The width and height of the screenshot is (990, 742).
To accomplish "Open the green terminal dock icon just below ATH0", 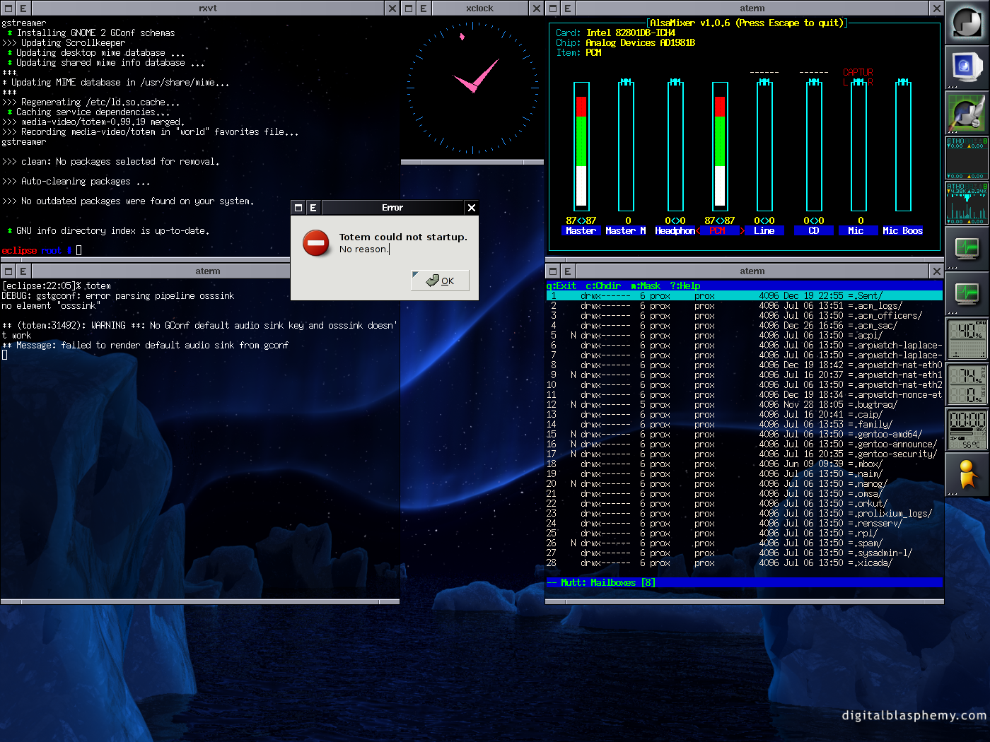I will pos(967,249).
